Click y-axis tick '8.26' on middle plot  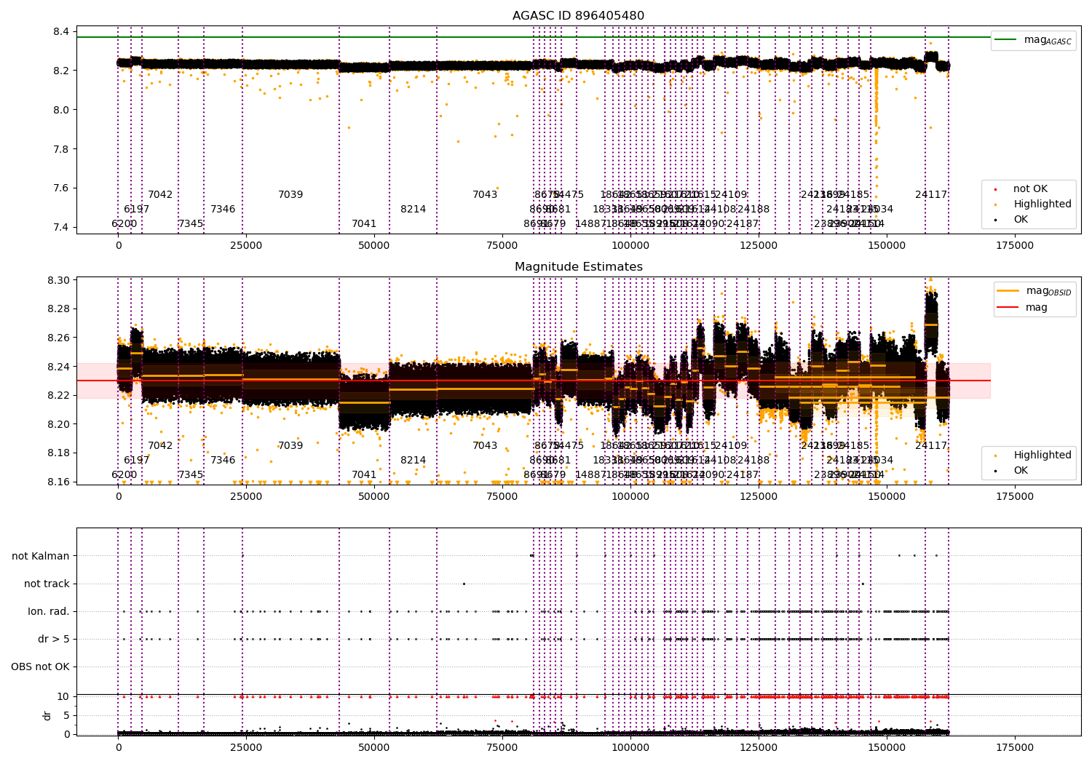58,338
